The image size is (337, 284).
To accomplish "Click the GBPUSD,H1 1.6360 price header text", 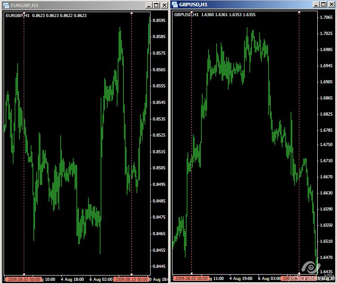I will coord(215,15).
